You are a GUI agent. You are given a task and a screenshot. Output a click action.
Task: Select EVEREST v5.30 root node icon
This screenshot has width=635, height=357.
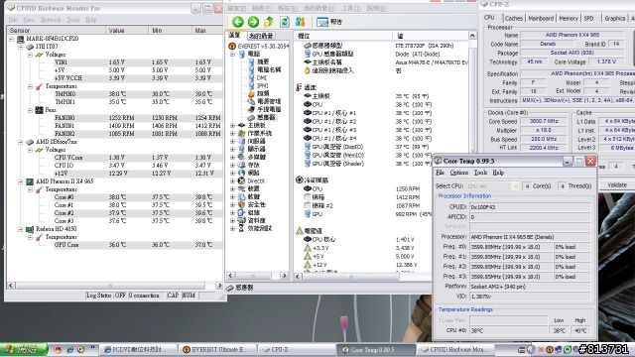(x=232, y=47)
